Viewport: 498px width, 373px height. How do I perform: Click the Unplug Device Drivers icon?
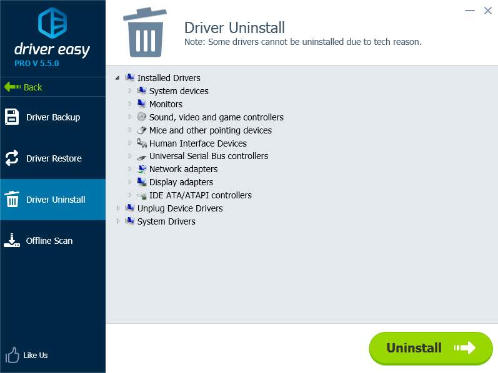point(129,208)
